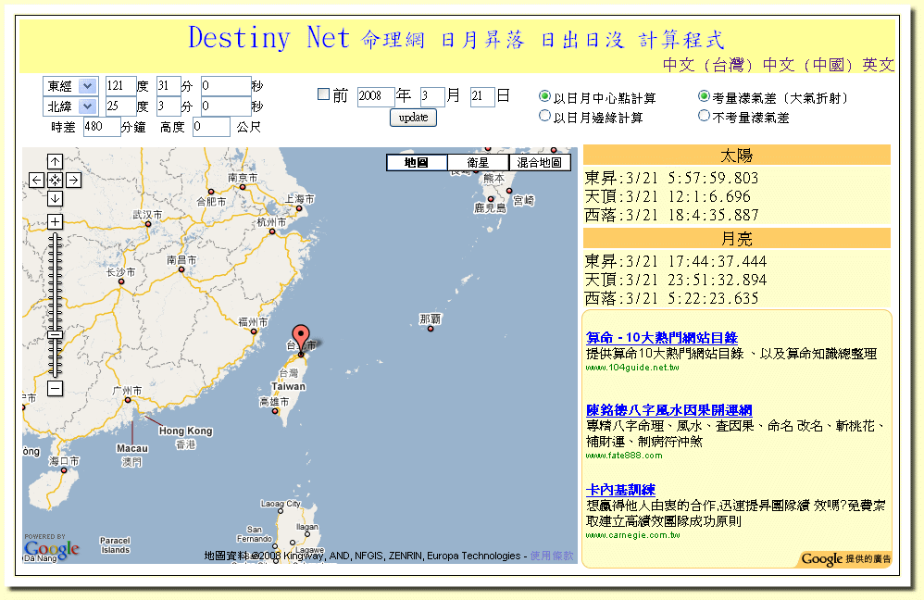
Task: Toggle the 前 (BC) checkbox
Action: [323, 94]
